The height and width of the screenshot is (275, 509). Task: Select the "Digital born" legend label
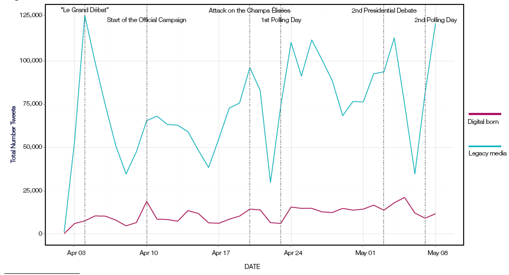[484, 122]
